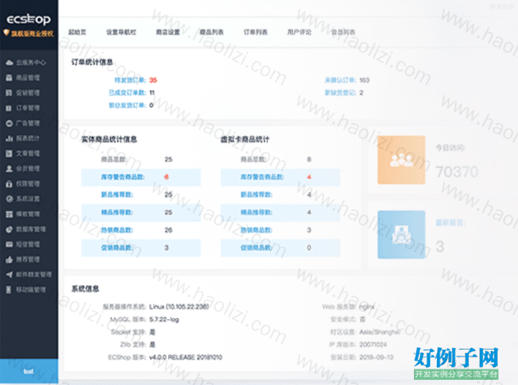
Task: Open 精品推荐数 under 实体商品统计信息
Action: point(117,212)
